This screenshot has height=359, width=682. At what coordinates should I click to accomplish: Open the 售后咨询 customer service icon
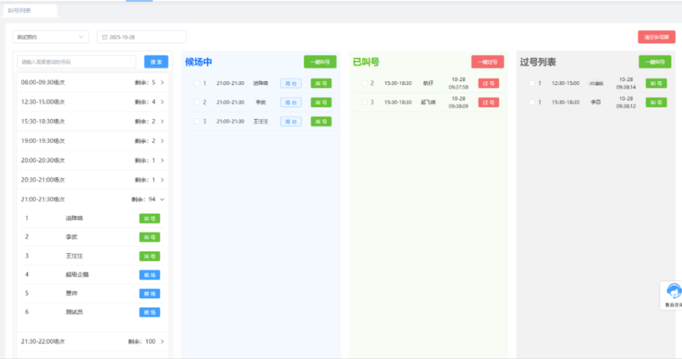(673, 295)
